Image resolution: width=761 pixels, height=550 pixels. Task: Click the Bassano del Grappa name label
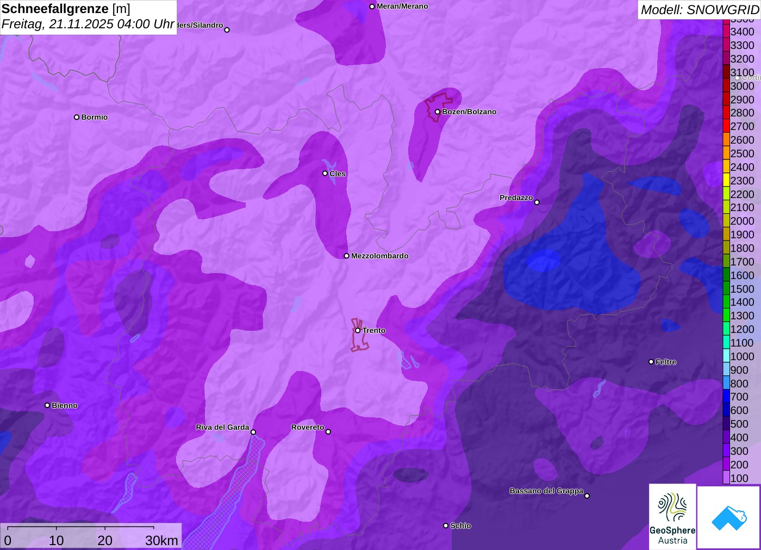point(546,491)
